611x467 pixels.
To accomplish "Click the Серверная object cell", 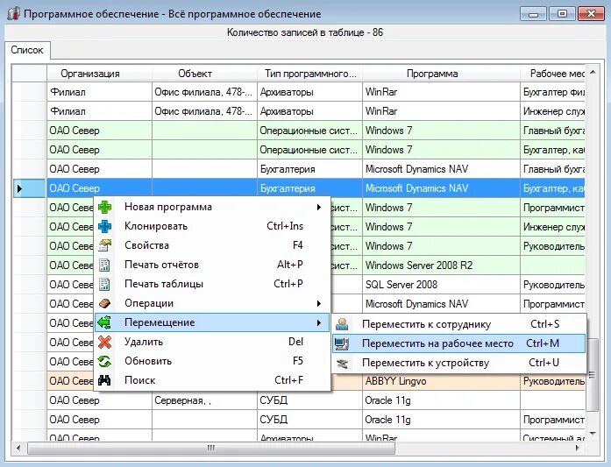I will point(204,400).
